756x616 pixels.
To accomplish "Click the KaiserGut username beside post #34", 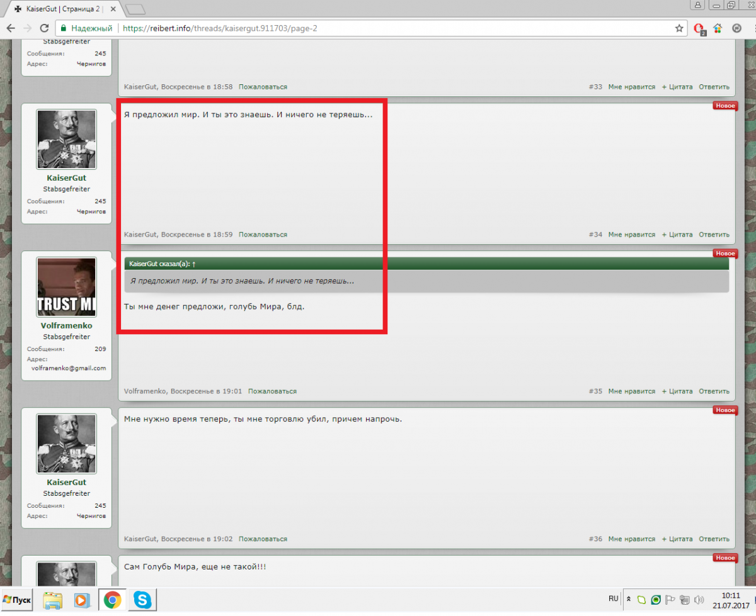I will [66, 178].
